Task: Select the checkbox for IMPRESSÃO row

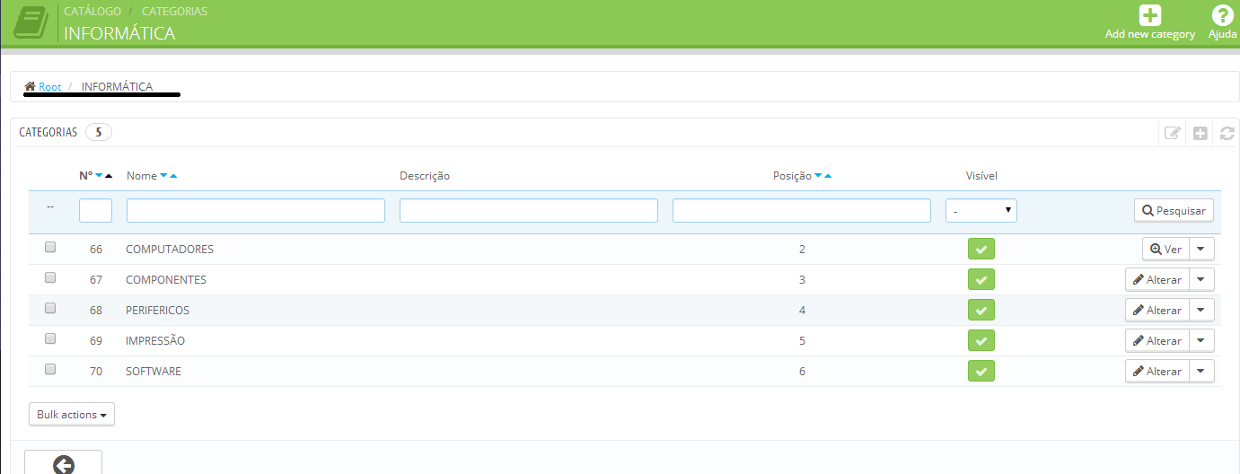Action: (50, 338)
